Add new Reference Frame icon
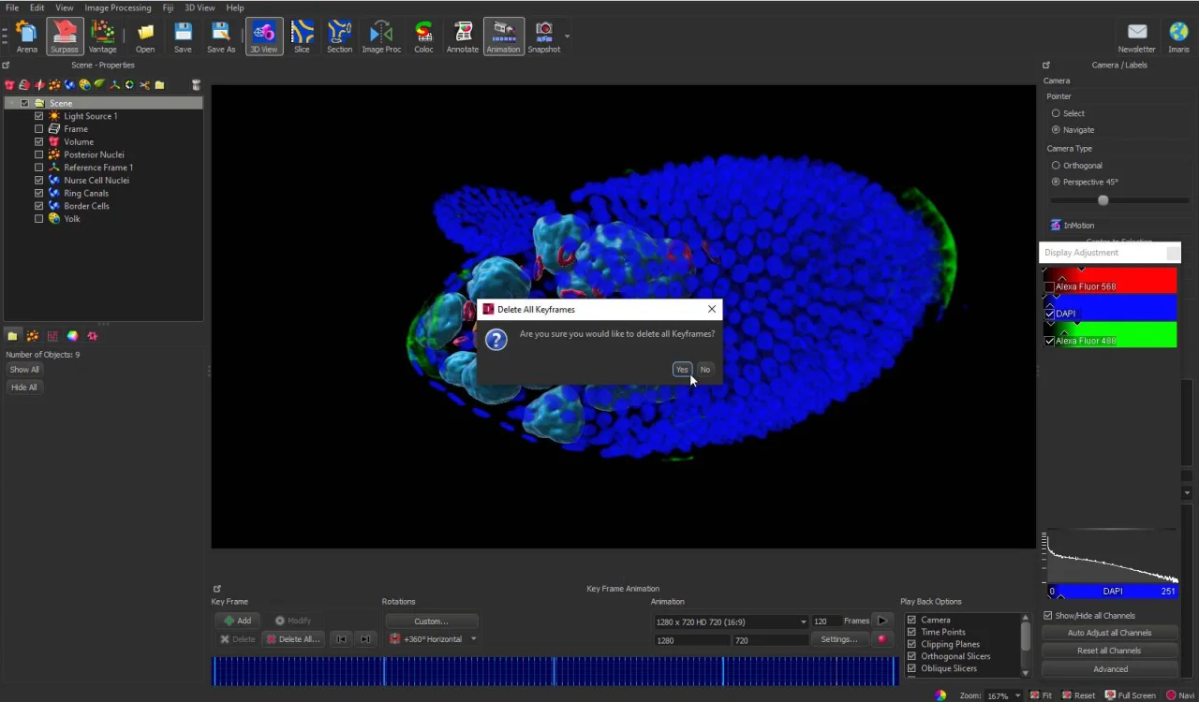Image resolution: width=1199 pixels, height=702 pixels. click(114, 85)
